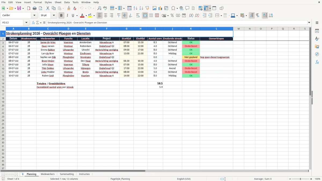Run the spelling check
The width and height of the screenshot is (322, 181).
[105, 8]
